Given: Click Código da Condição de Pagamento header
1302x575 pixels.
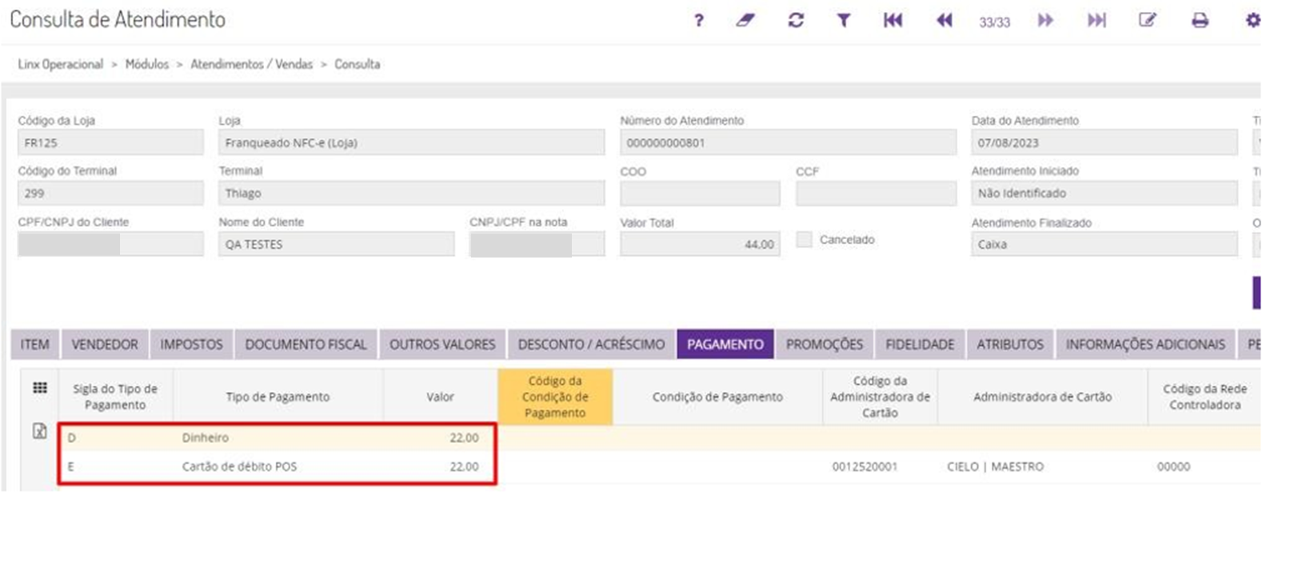Looking at the screenshot, I should pos(555,397).
